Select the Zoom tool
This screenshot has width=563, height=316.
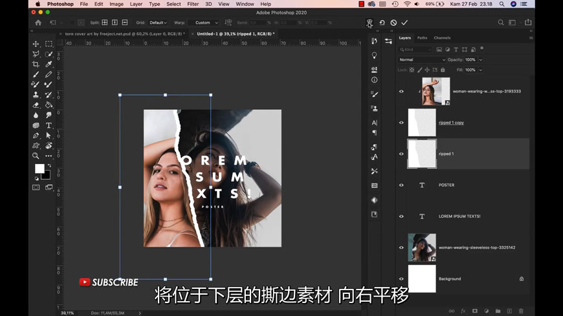36,156
